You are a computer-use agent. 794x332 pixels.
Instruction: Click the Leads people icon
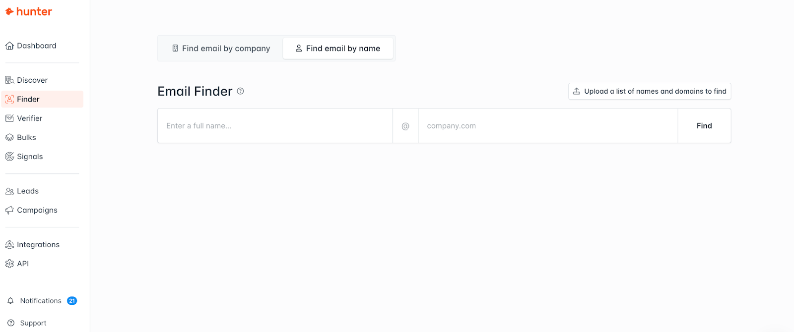[x=9, y=191]
